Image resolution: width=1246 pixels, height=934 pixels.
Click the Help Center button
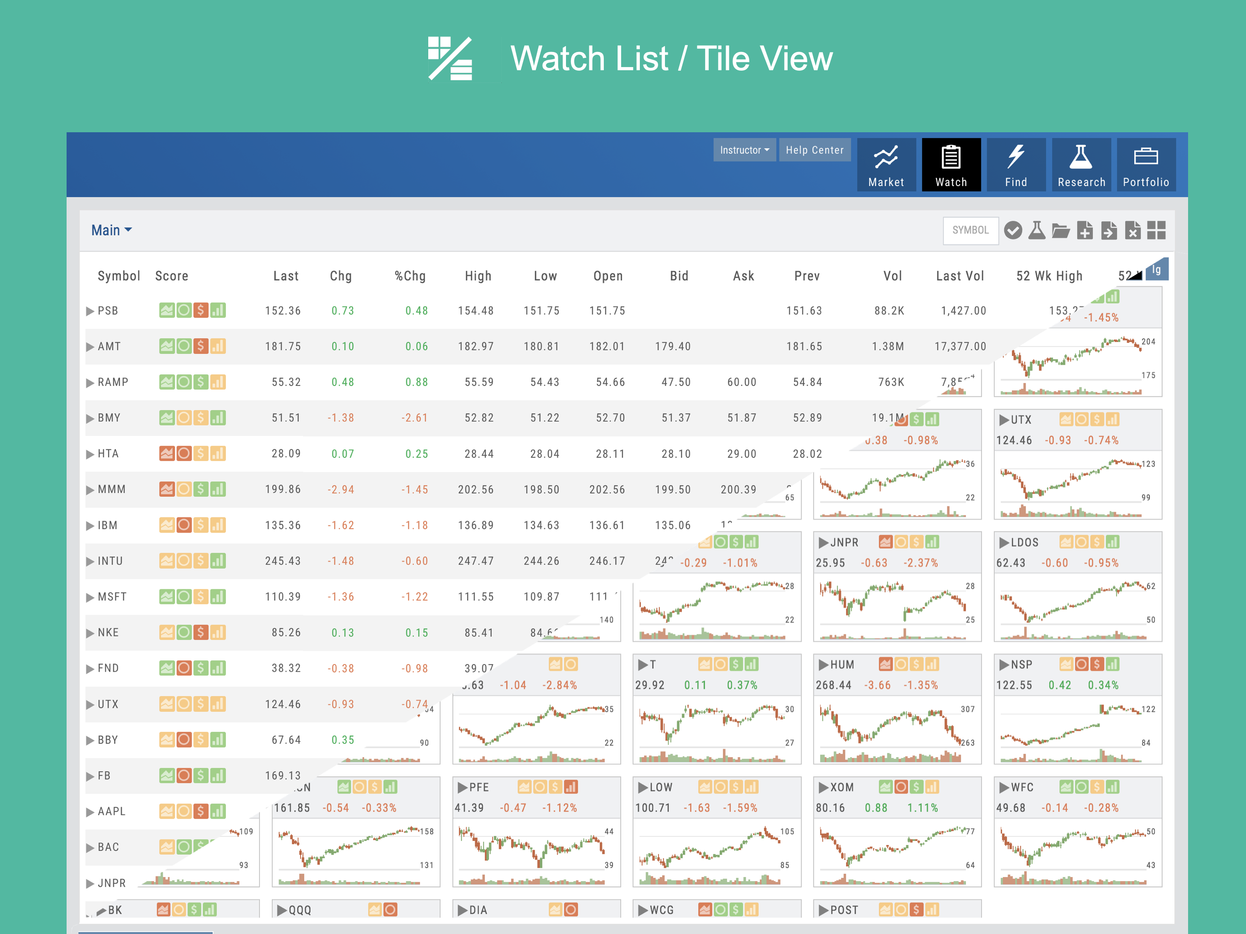(815, 150)
